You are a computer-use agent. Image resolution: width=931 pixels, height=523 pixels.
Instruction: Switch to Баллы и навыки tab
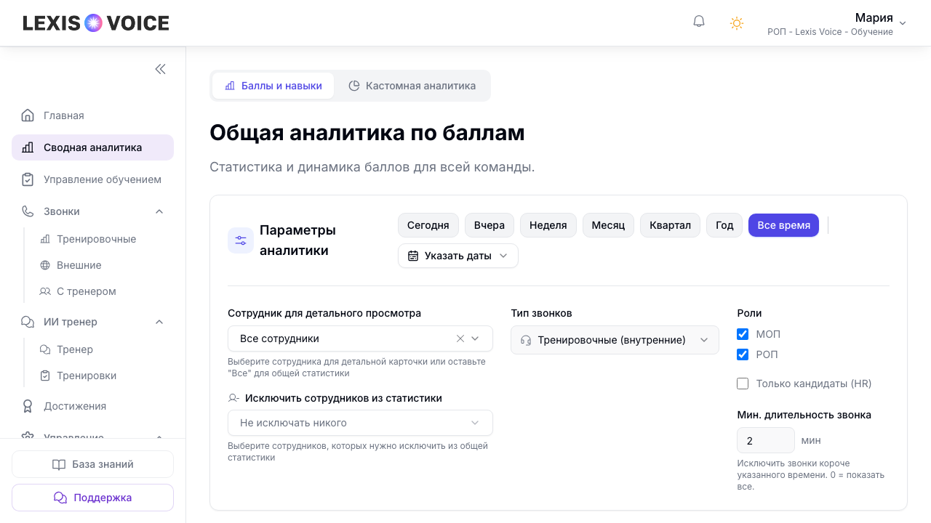[x=273, y=86]
